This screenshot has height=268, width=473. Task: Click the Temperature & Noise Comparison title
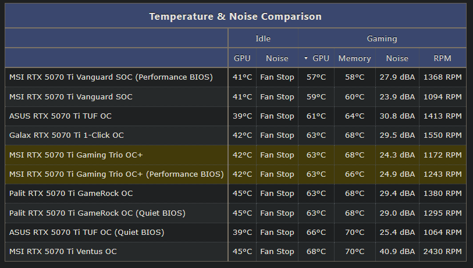click(235, 16)
